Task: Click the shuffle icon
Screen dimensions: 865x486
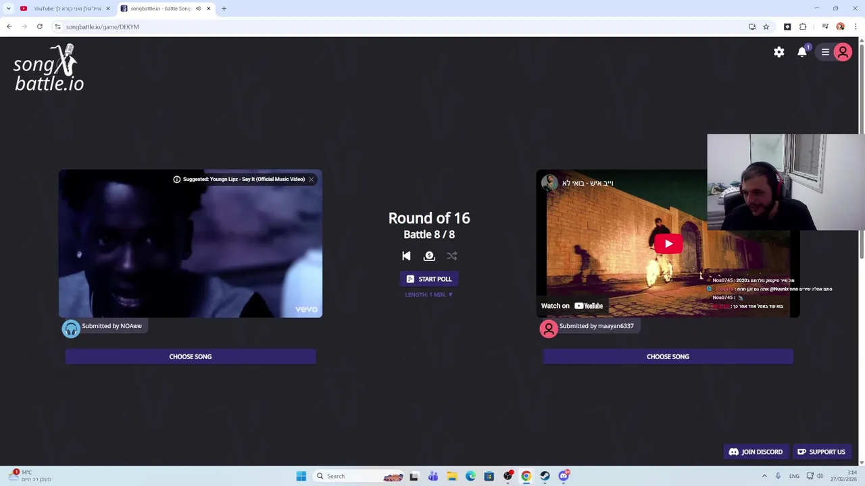Action: click(x=452, y=256)
